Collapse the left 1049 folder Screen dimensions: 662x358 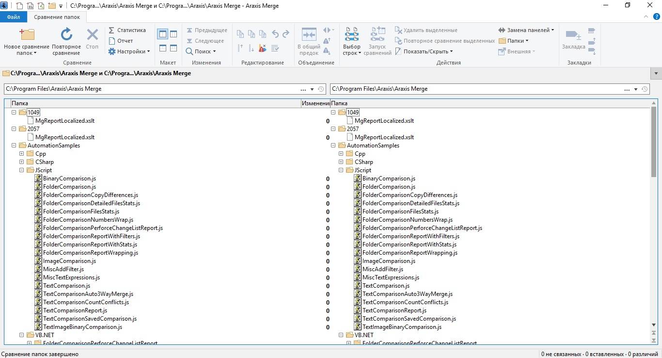[14, 113]
